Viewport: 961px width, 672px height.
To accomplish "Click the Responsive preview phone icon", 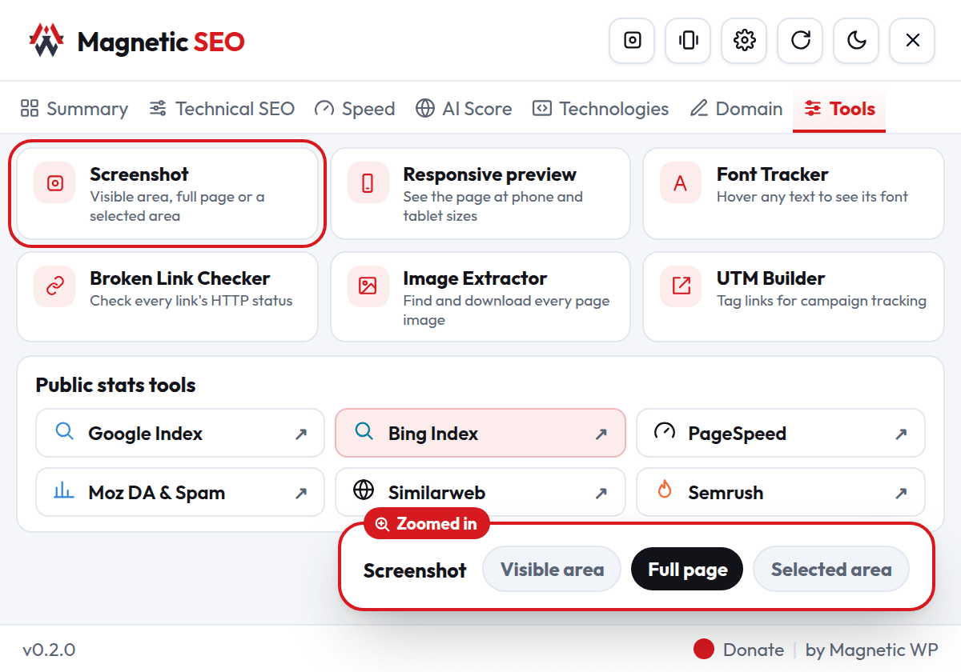I will tap(368, 183).
